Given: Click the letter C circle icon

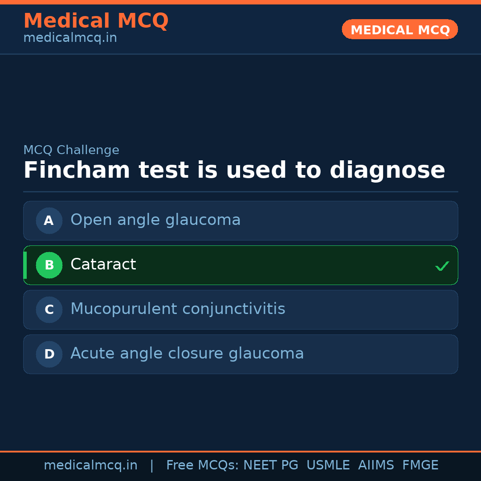Looking at the screenshot, I should click(49, 310).
